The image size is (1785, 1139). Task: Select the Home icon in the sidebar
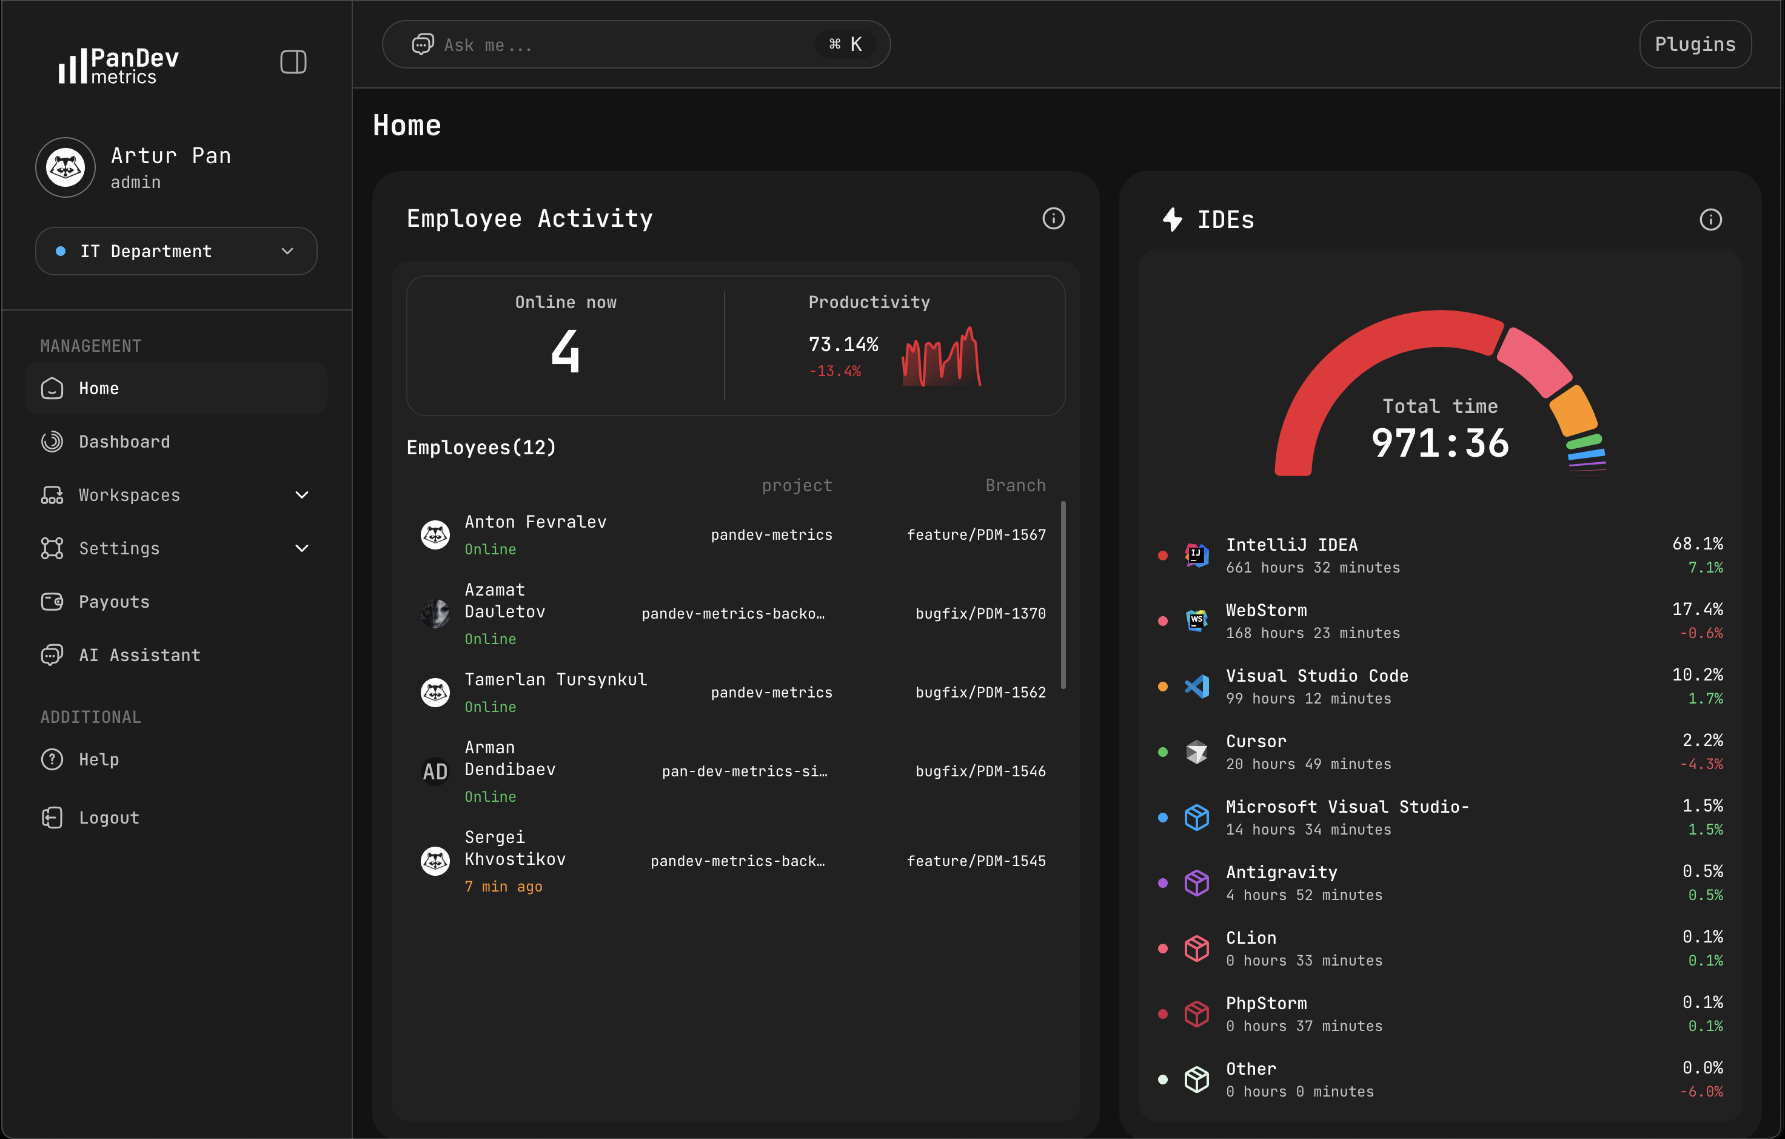(52, 388)
